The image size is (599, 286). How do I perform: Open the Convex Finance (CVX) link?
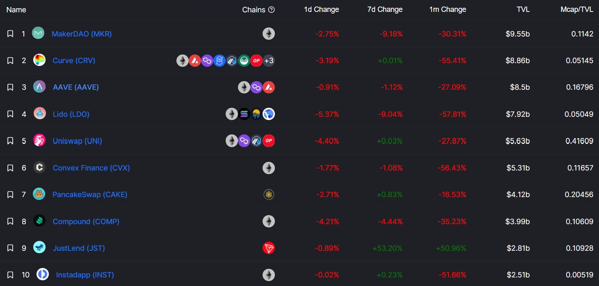click(91, 168)
